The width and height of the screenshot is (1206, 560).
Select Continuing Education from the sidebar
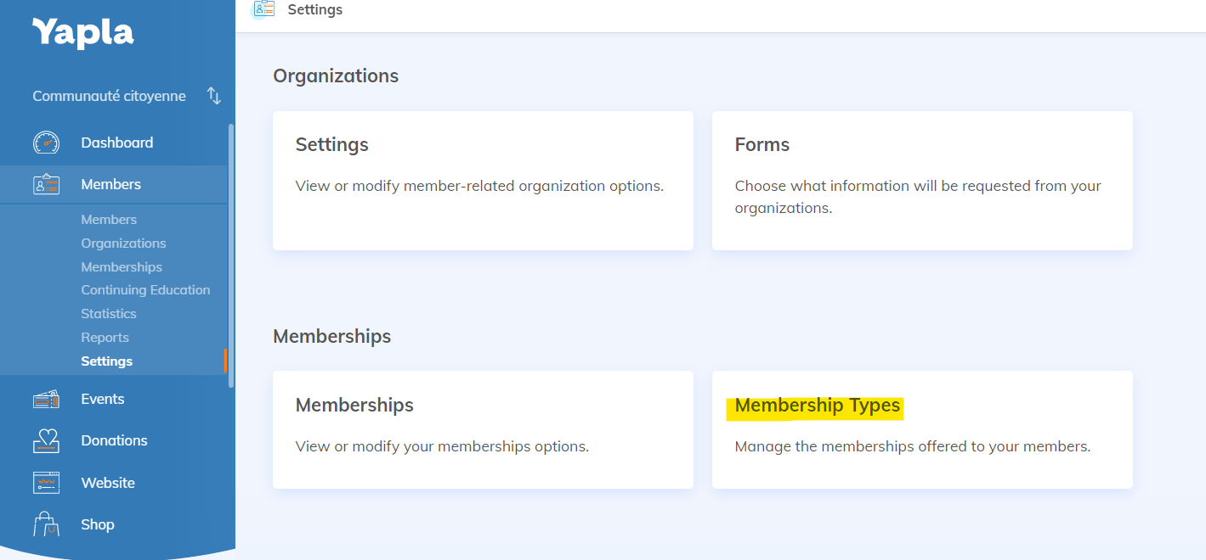[145, 289]
